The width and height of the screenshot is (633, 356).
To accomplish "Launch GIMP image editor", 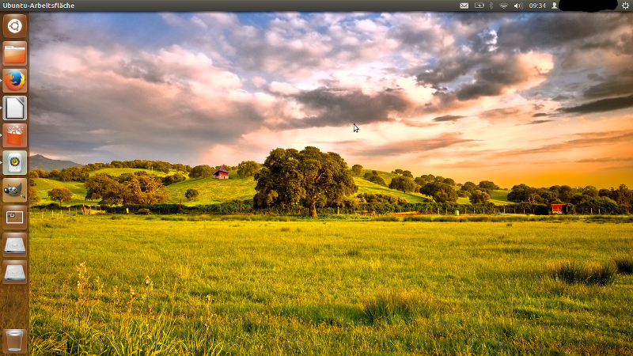I will tap(15, 190).
